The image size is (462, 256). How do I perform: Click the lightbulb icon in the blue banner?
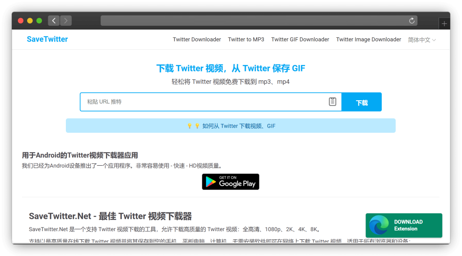coord(189,126)
